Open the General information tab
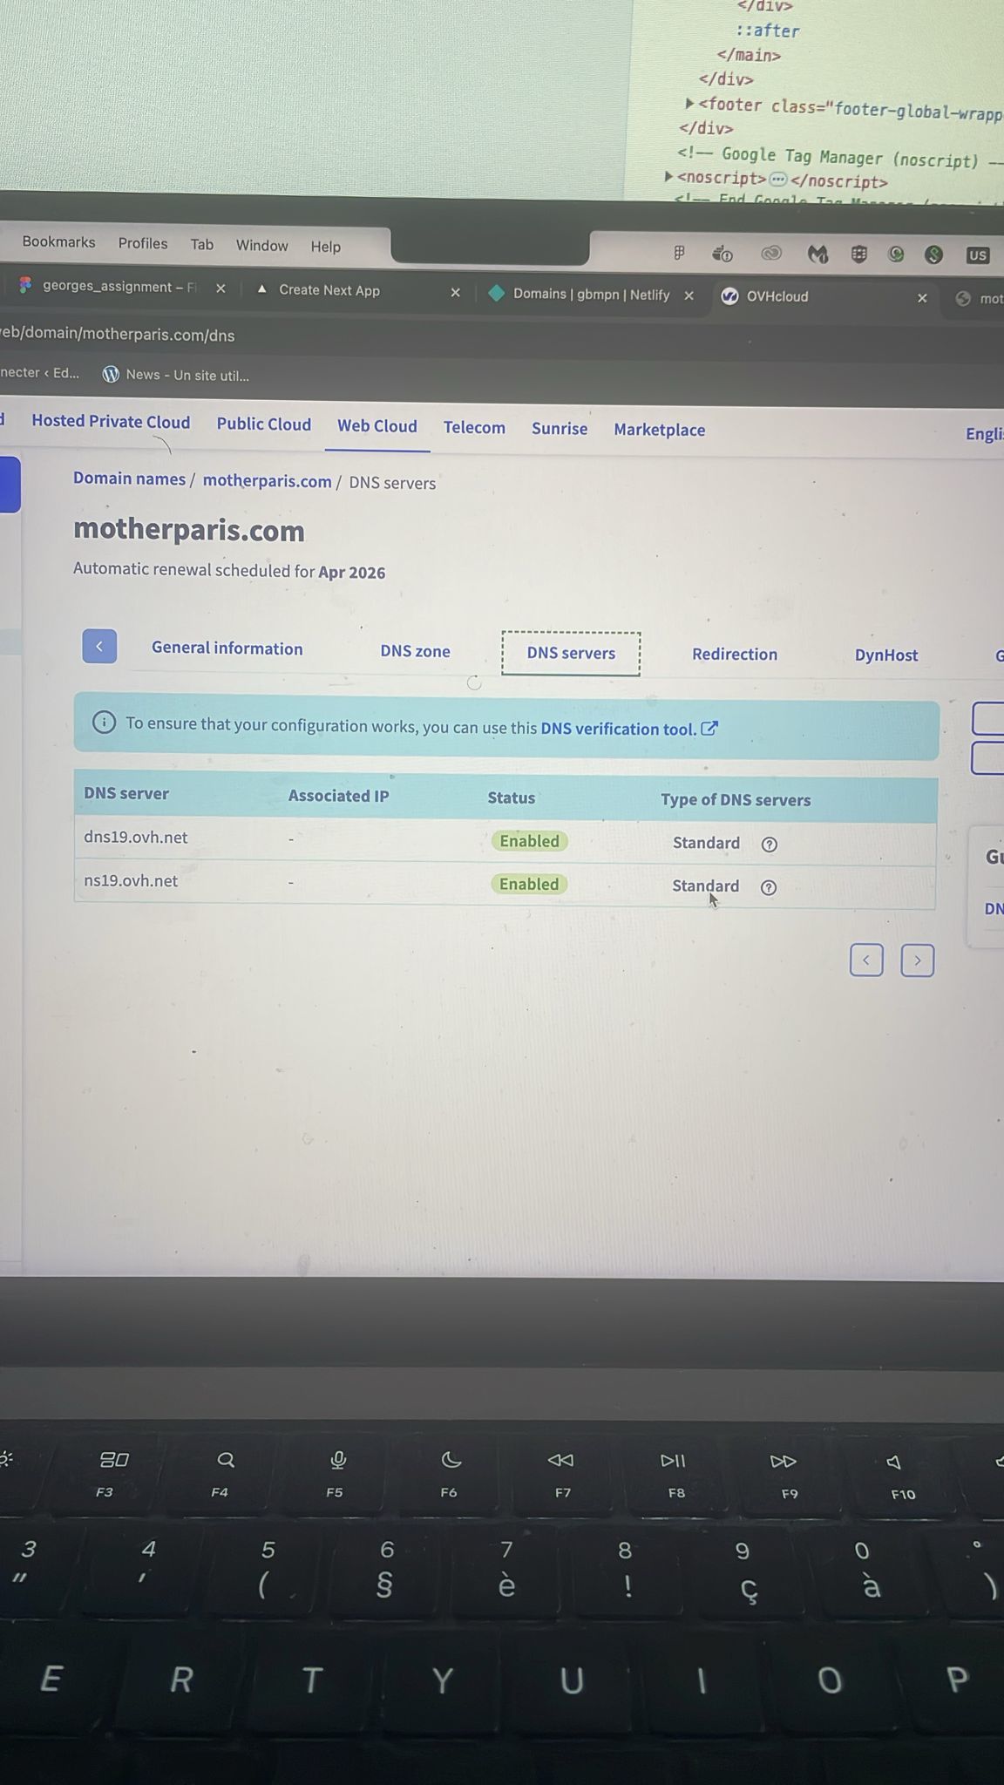The height and width of the screenshot is (1785, 1004). (x=227, y=648)
